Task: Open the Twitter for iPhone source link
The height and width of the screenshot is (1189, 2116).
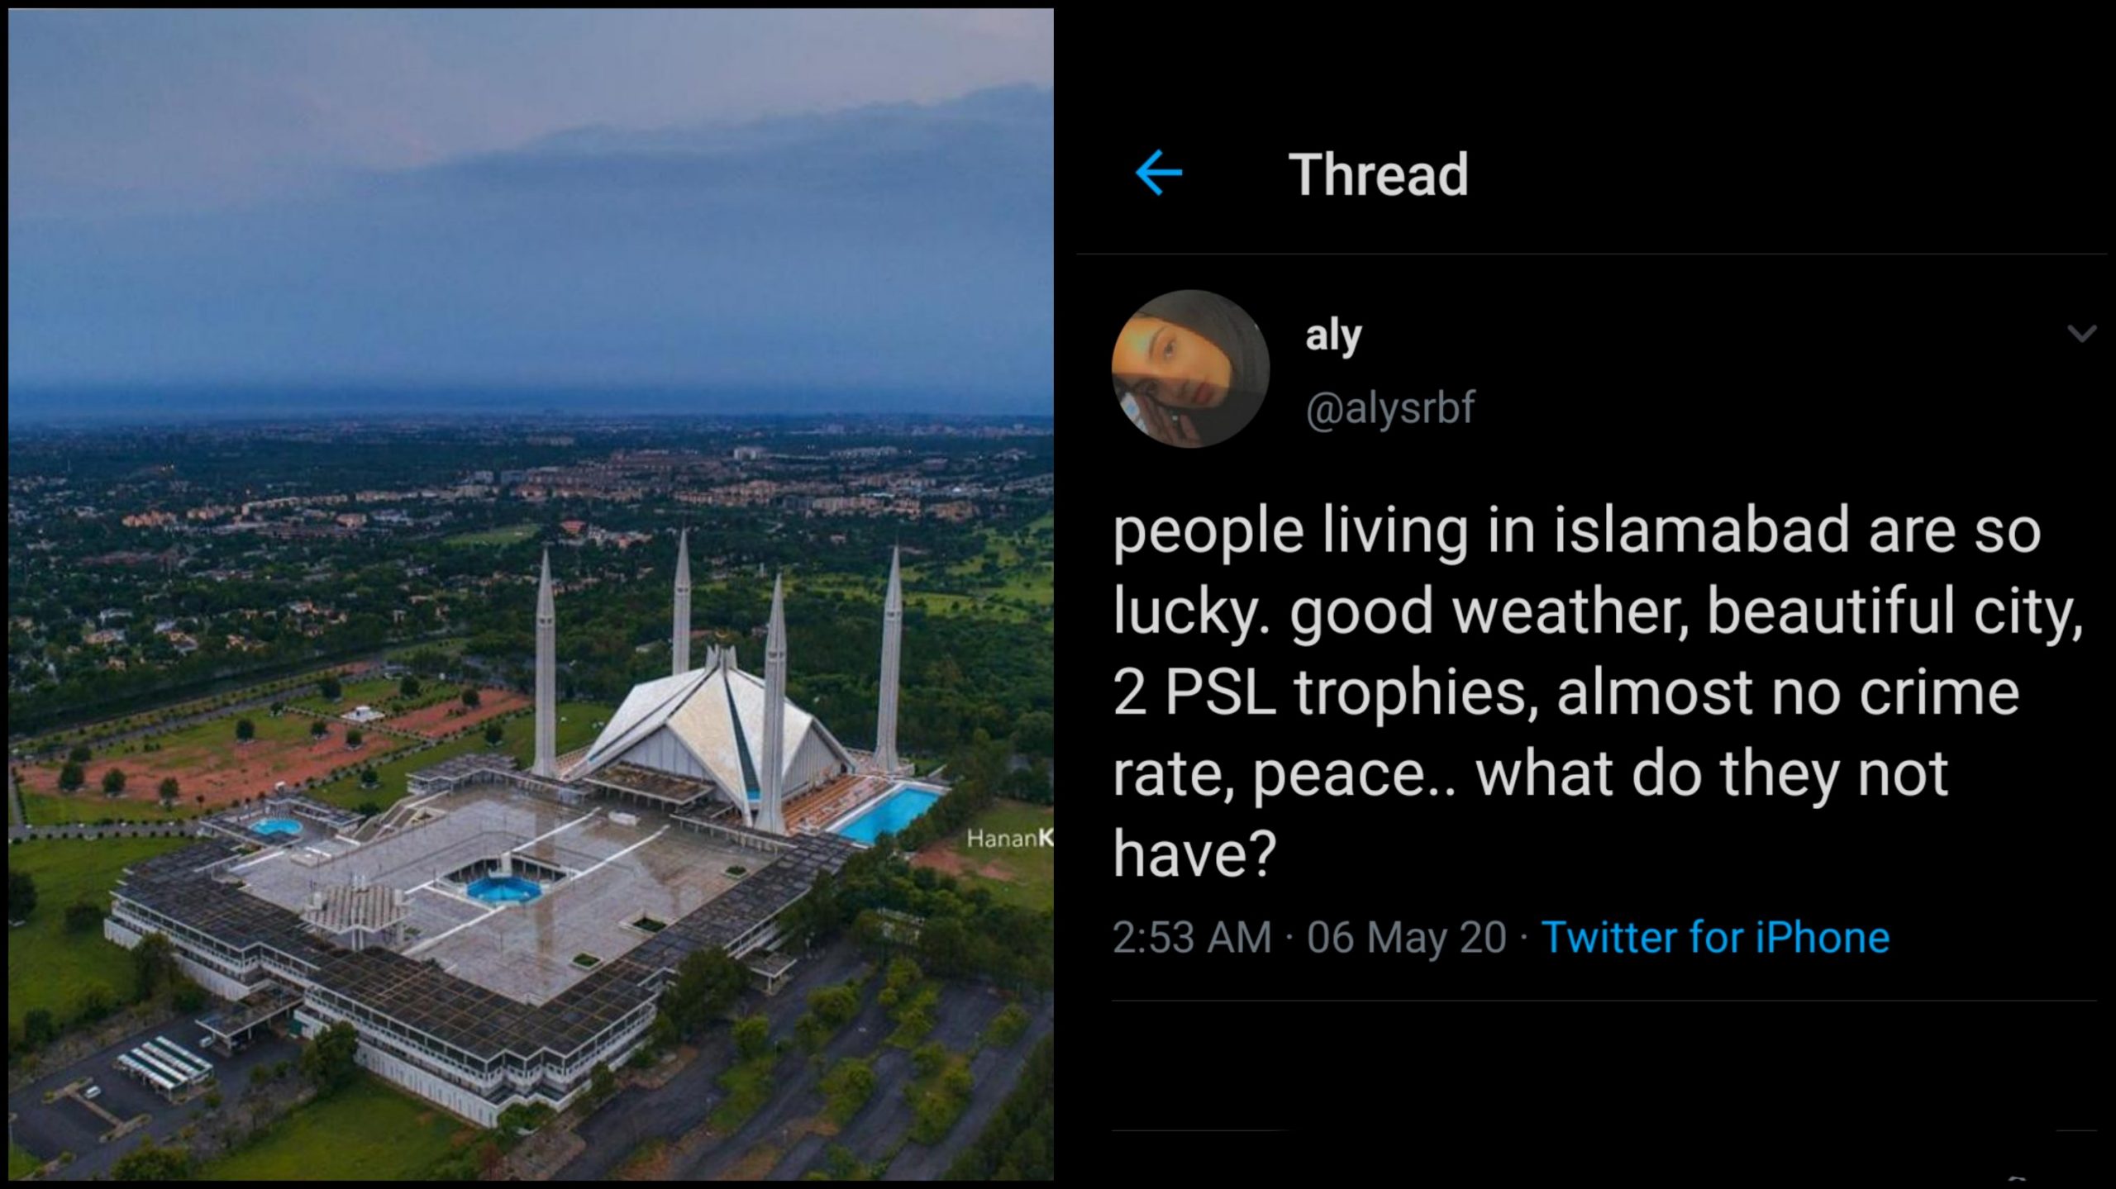Action: tap(1715, 937)
